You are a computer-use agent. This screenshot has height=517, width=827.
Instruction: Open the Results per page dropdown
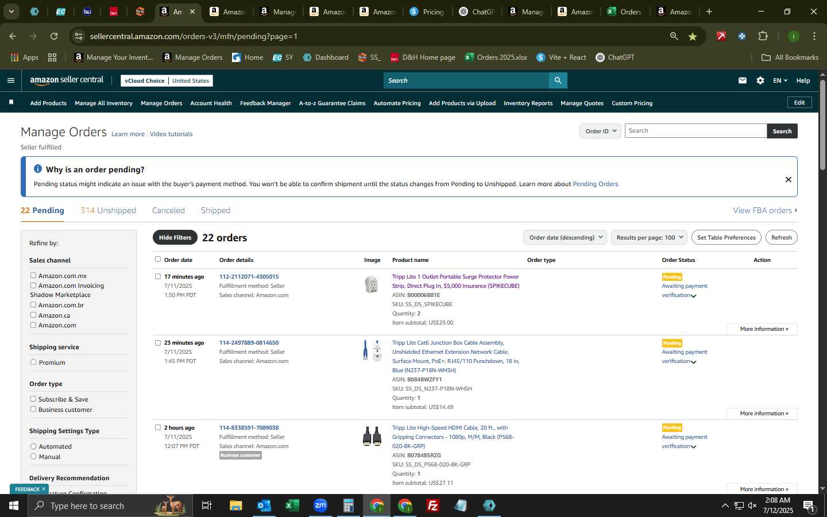pos(649,237)
